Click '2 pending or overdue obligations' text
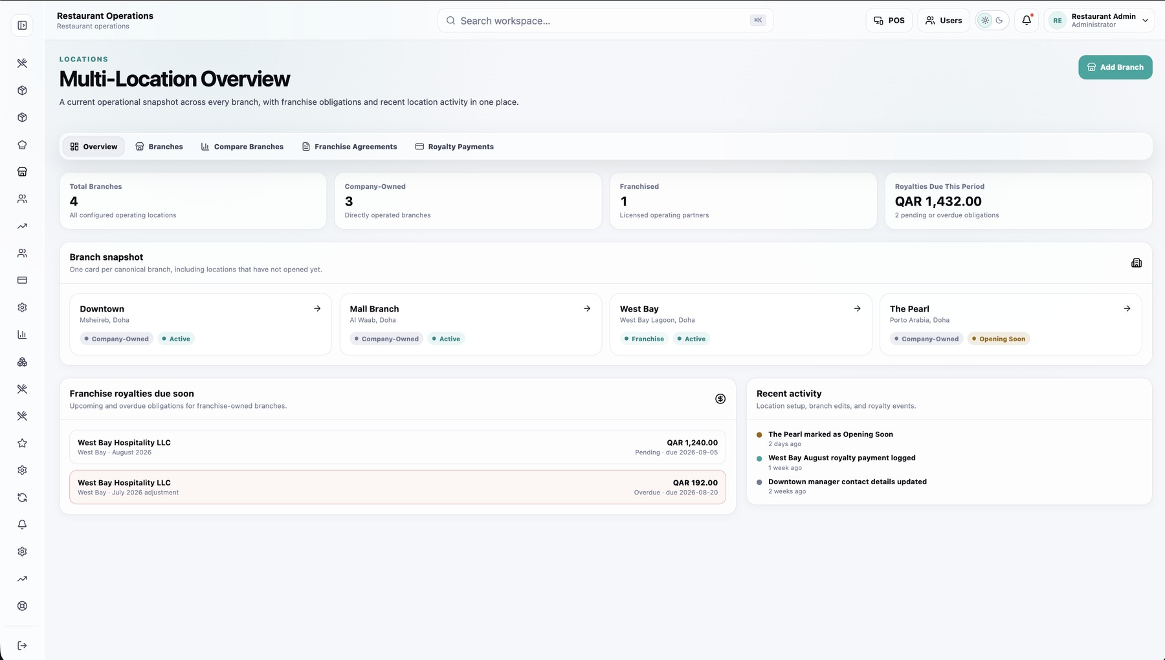The image size is (1165, 660). pyautogui.click(x=947, y=215)
